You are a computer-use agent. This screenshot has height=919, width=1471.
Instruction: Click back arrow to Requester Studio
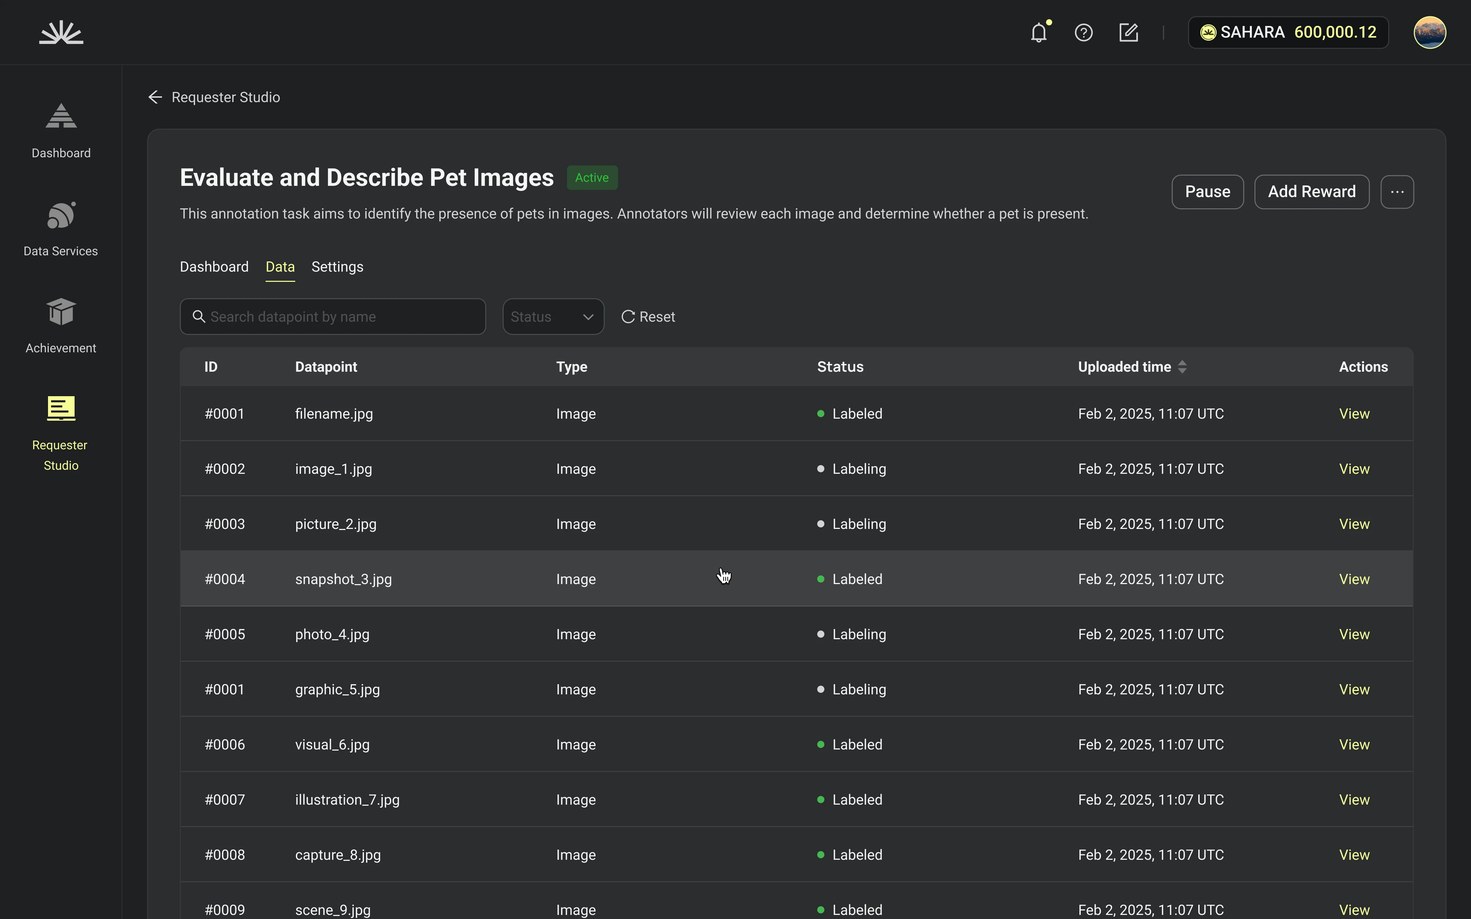[x=156, y=97]
